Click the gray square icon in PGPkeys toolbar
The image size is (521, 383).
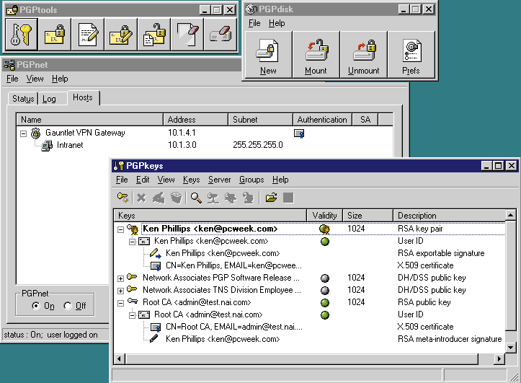point(288,198)
